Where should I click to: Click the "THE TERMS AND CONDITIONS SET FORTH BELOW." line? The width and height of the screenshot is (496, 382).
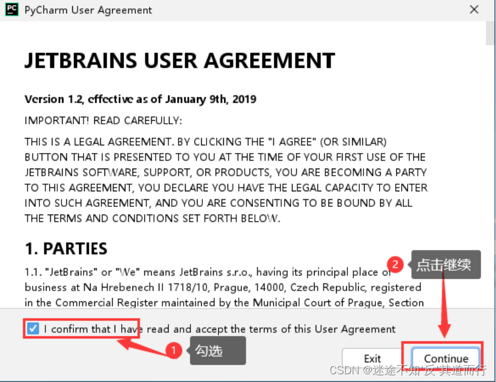tap(152, 218)
